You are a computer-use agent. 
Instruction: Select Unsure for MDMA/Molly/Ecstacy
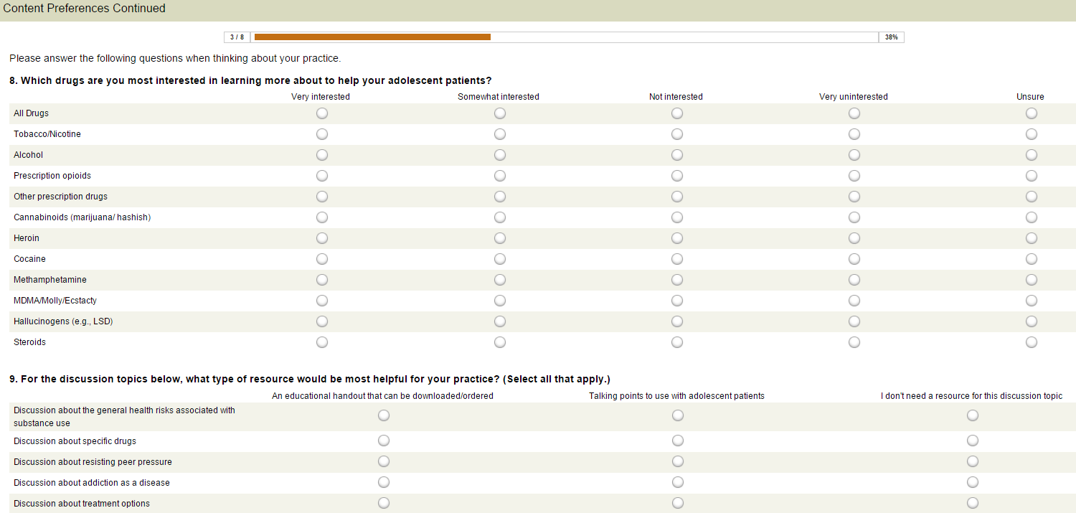tap(1032, 301)
